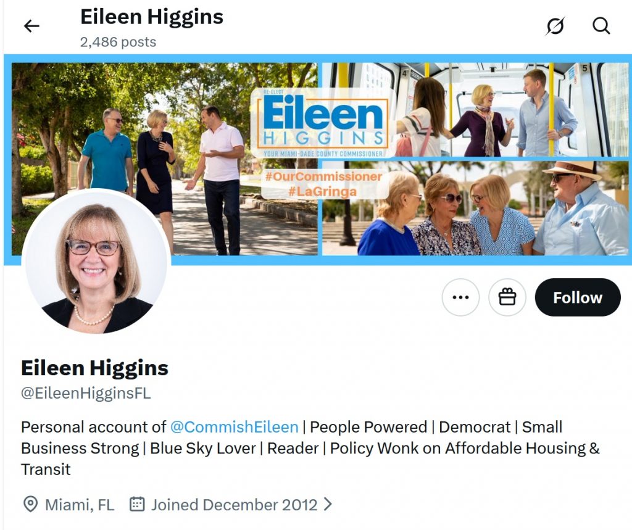Screen dimensions: 632x530
Task: Click the gift icon button
Action: click(x=507, y=297)
